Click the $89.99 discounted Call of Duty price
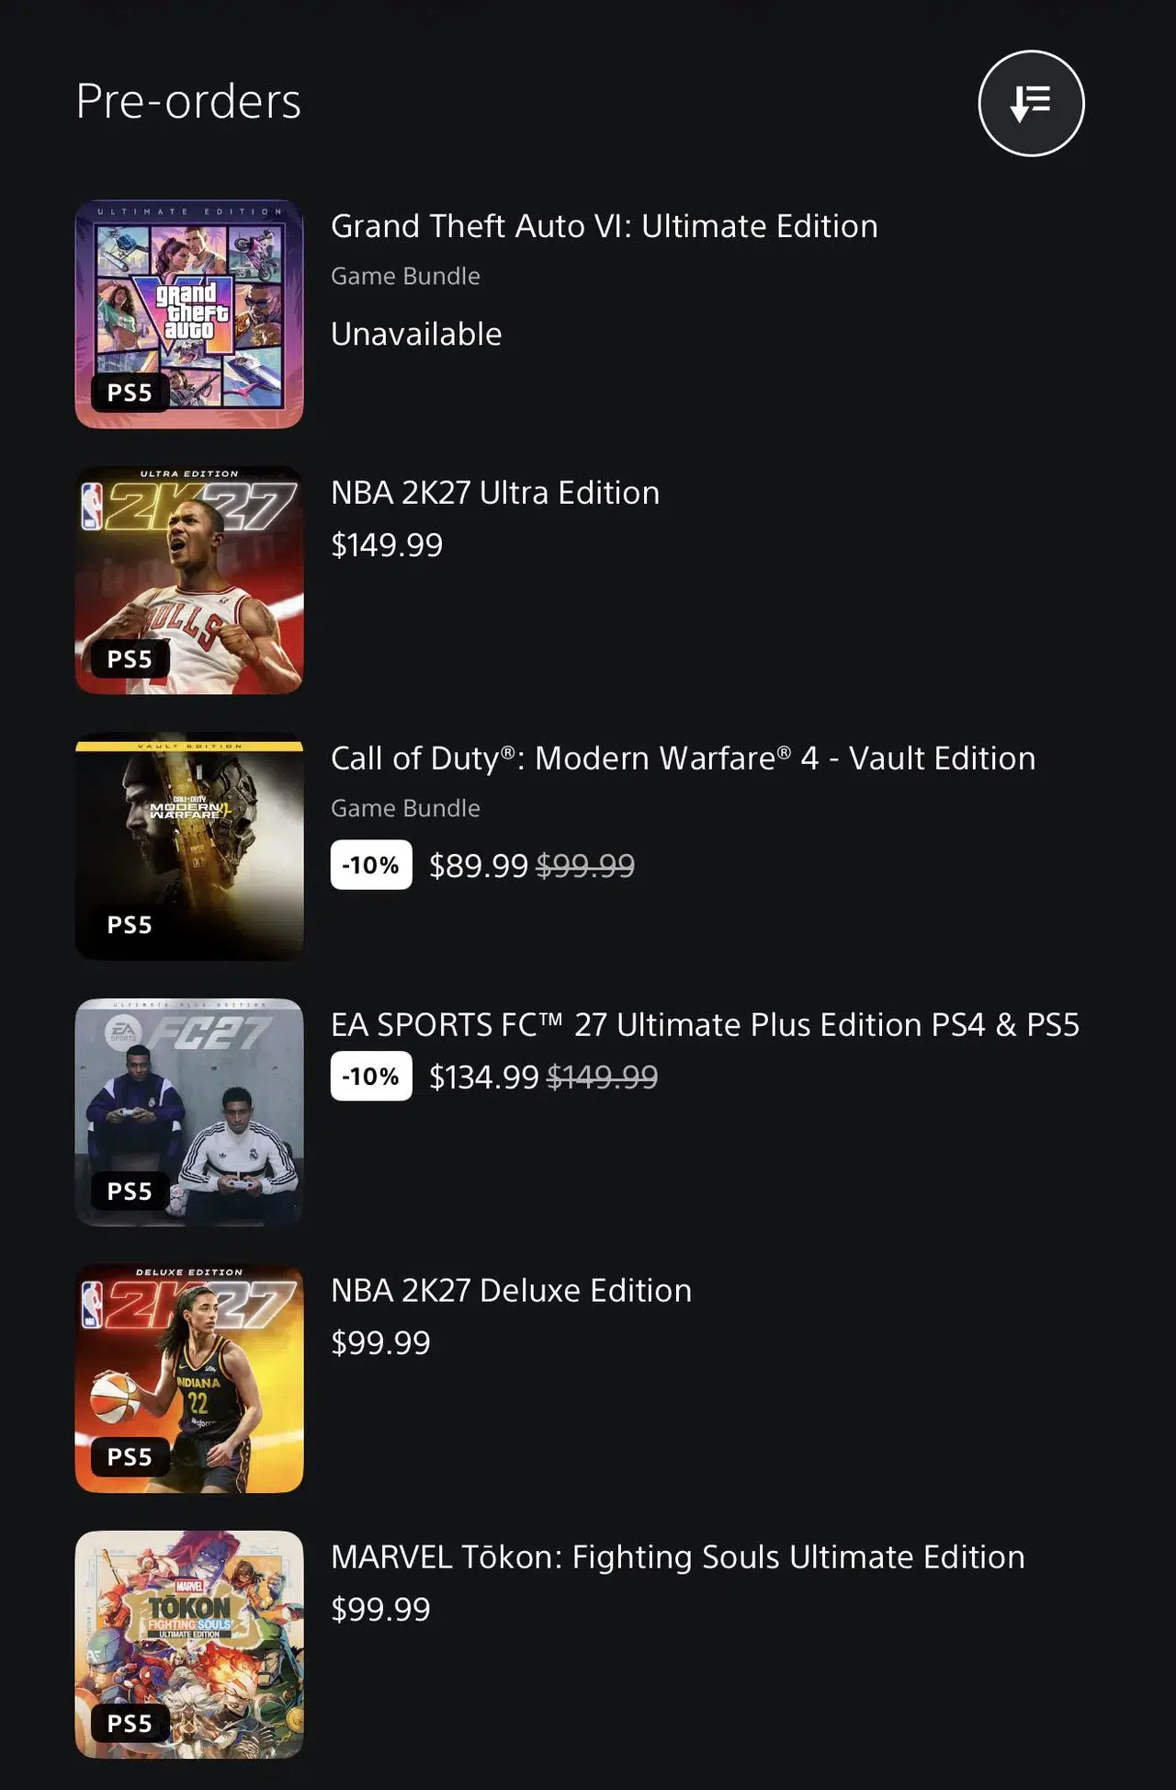This screenshot has height=1790, width=1176. click(479, 865)
